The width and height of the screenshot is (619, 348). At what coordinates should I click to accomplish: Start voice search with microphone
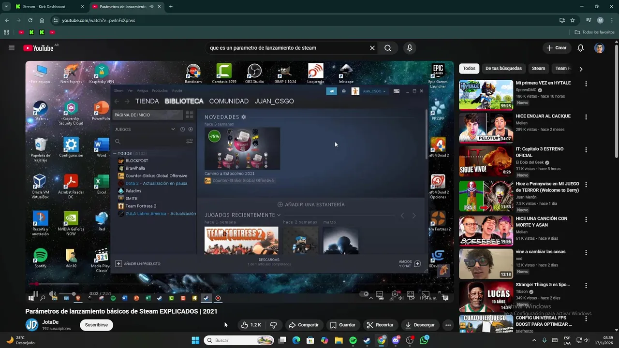tap(410, 48)
